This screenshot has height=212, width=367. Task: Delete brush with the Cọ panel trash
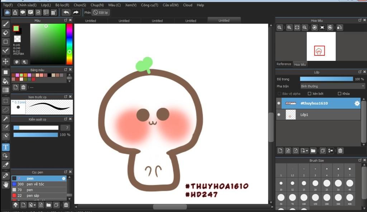click(66, 205)
